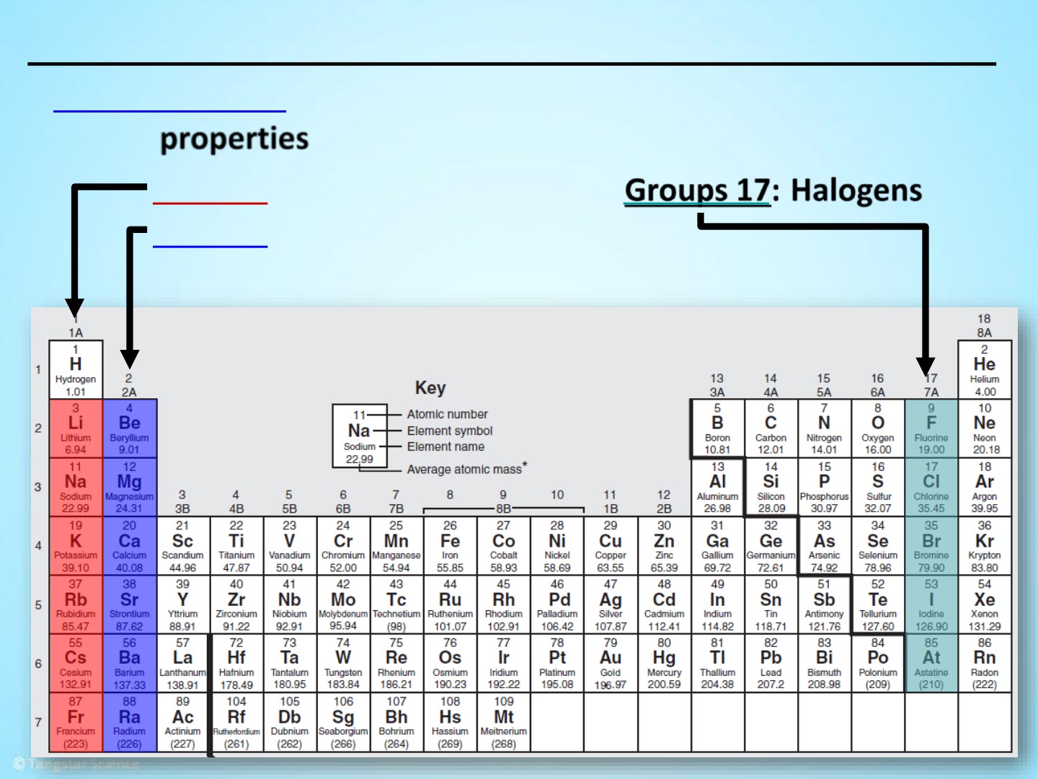Select the Calcium element cell

130,546
